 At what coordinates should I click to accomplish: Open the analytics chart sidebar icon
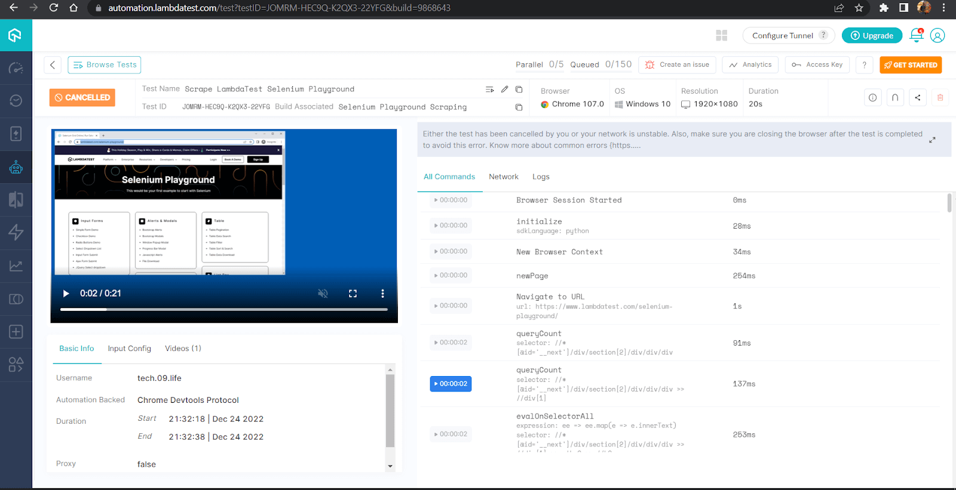point(16,266)
